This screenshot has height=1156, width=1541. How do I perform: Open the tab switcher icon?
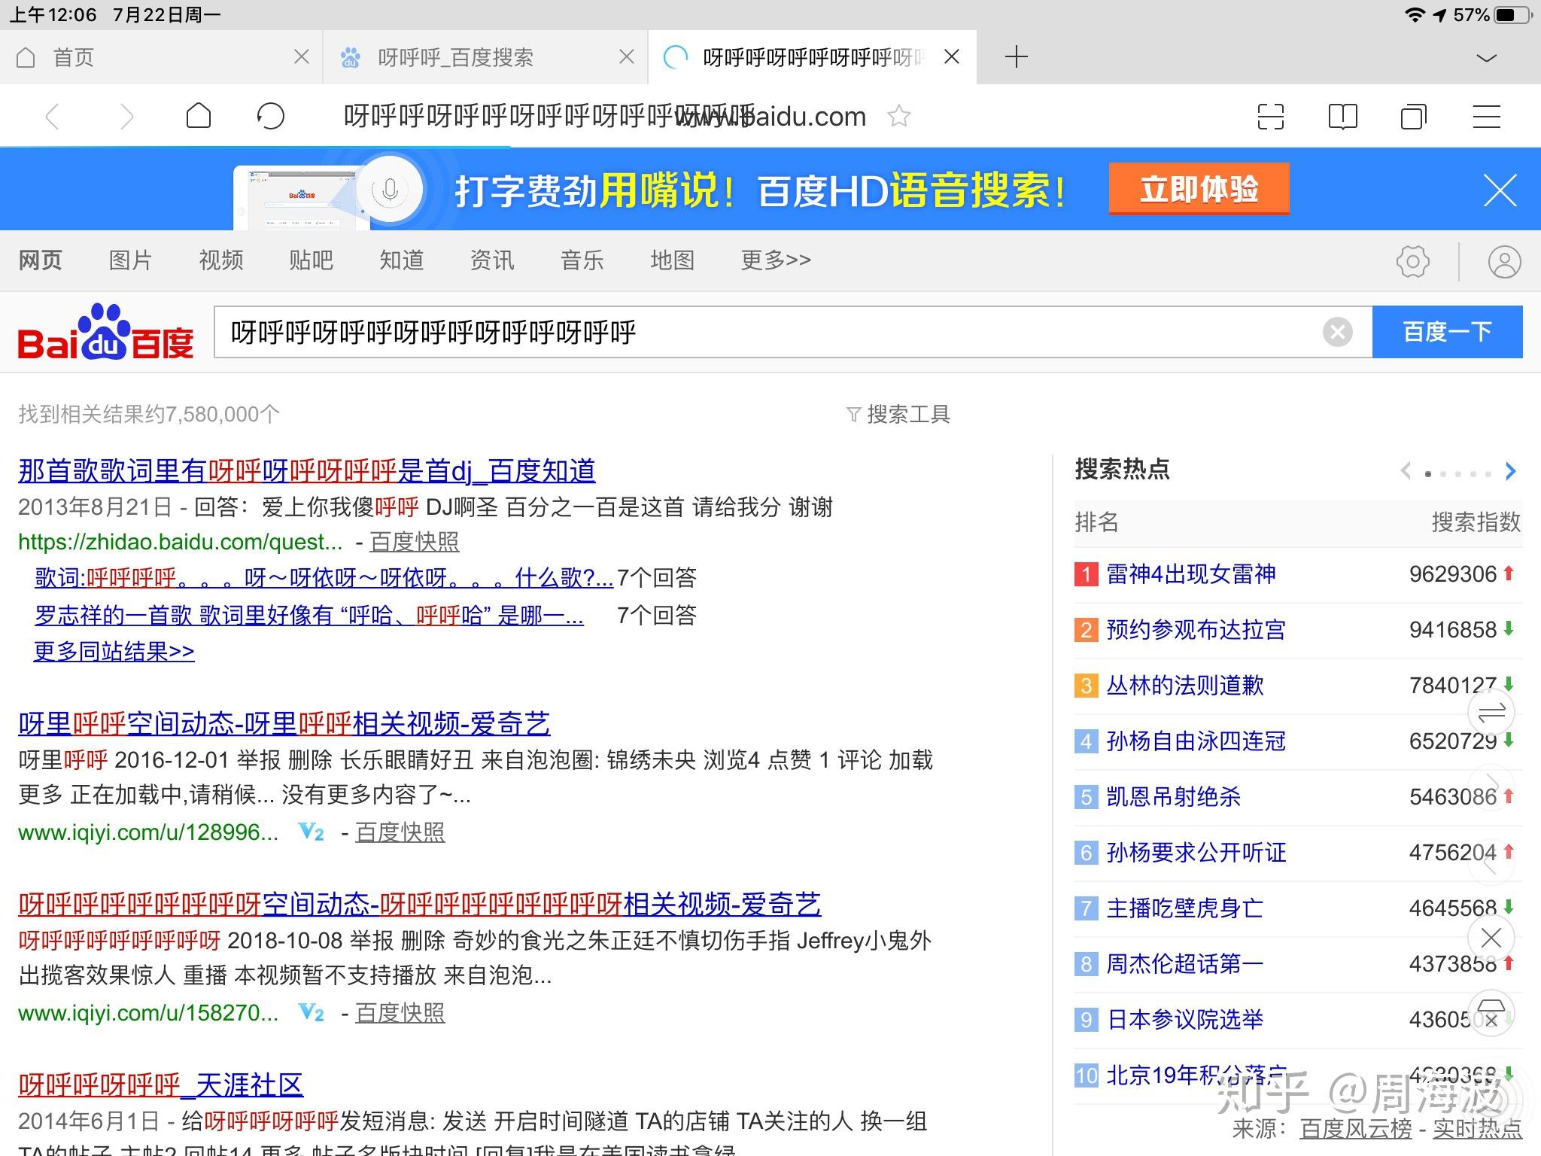click(x=1414, y=117)
